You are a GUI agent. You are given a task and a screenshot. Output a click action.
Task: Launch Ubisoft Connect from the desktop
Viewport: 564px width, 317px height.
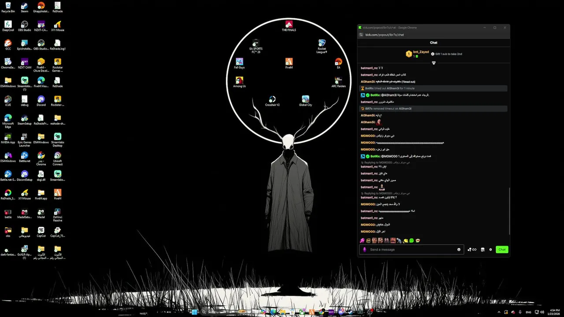[x=58, y=158]
